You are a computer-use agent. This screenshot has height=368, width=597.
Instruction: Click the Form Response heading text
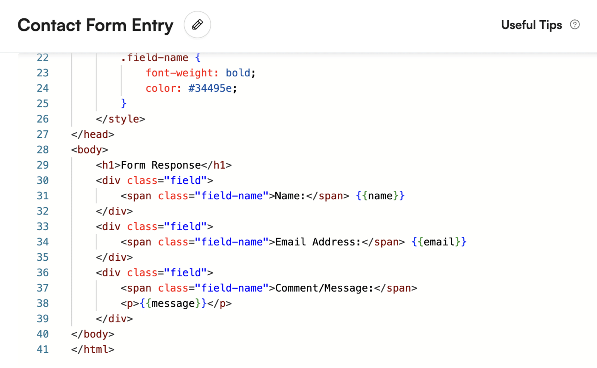(x=161, y=165)
